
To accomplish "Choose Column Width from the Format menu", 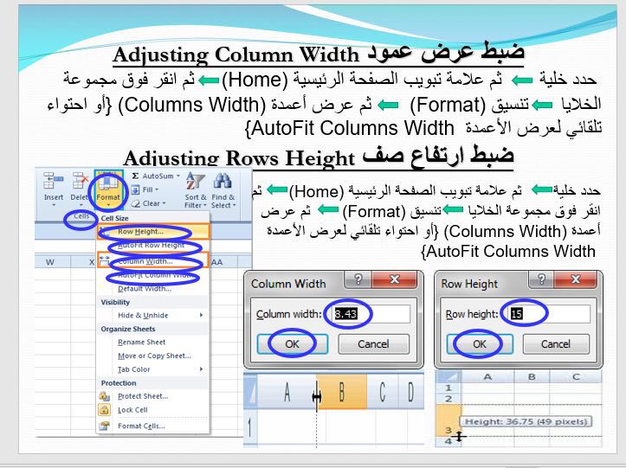I will point(145,260).
